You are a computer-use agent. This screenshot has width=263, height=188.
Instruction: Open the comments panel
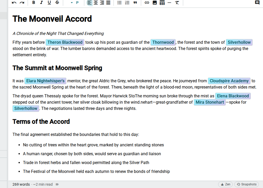point(257,3)
